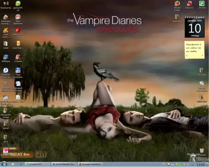The height and width of the screenshot is (167, 209).
Task: Launch the ДубльГИС 3.0 shortcut
Action: 18,3
